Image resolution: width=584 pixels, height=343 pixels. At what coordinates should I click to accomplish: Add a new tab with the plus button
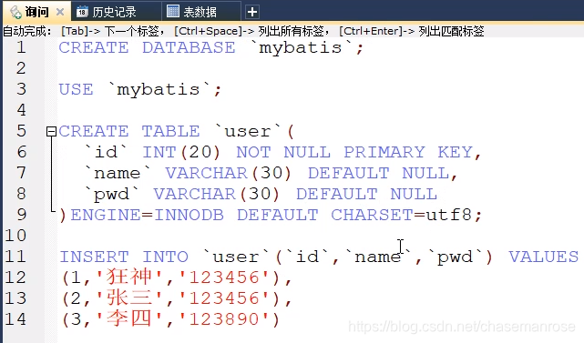click(252, 12)
